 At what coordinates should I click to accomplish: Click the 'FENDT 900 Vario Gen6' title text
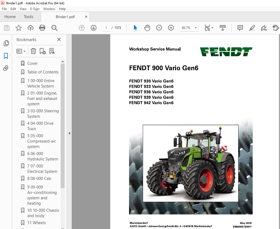[x=164, y=68]
